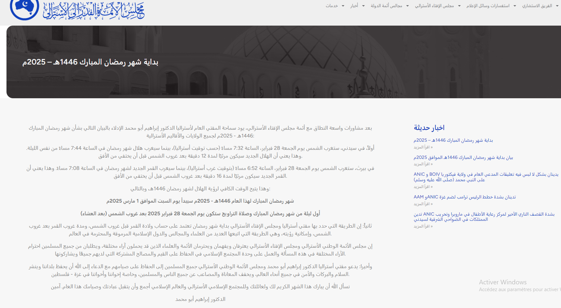Open the sidebar article mentioning ANIC and AAM
Screen dimensions: 561x308
464,197
